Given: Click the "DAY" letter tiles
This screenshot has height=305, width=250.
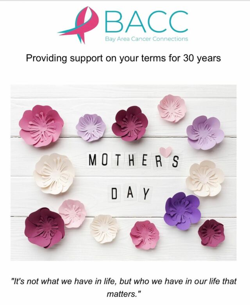Looking at the screenshot, I should point(130,193).
